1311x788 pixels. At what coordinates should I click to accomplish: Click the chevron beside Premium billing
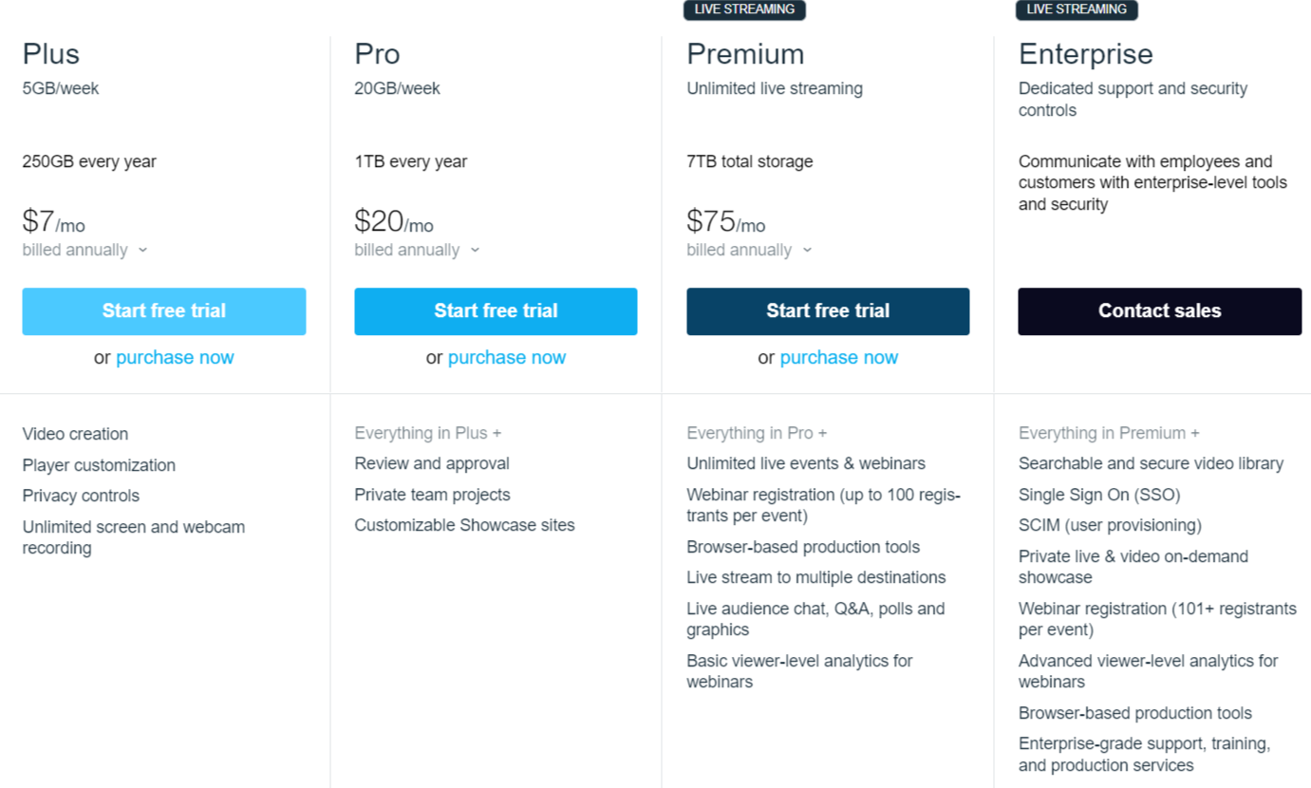tap(807, 251)
